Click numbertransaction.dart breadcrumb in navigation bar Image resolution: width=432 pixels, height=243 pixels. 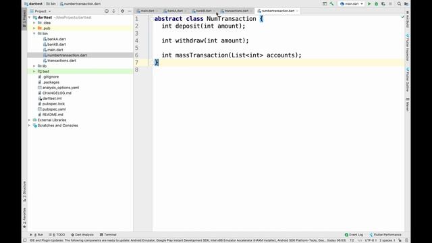pyautogui.click(x=80, y=4)
